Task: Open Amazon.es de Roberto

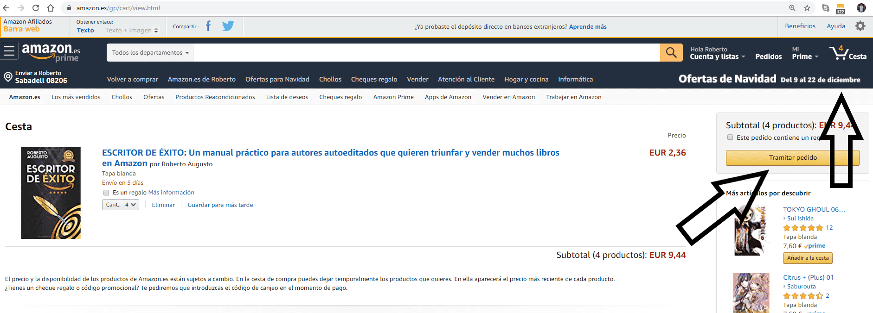Action: pos(202,79)
